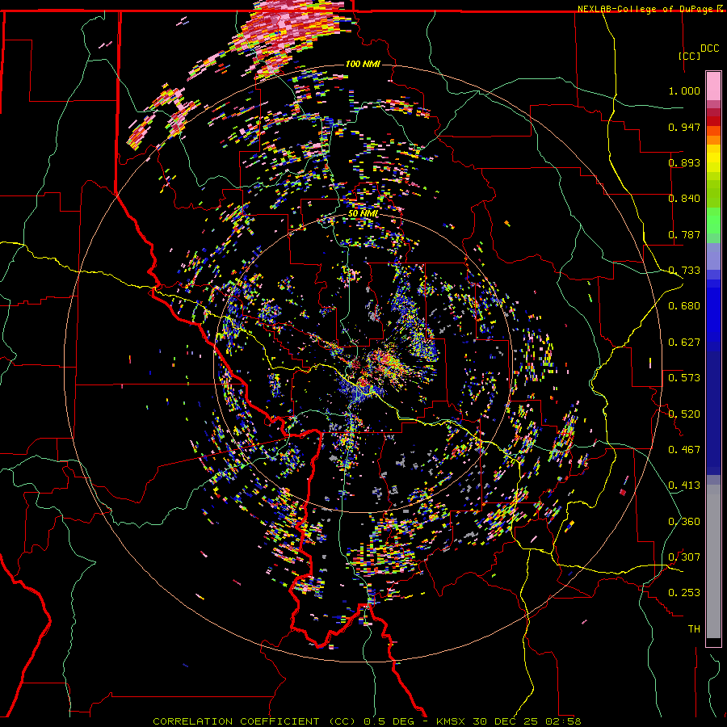Click the 0.627 legend value

[x=684, y=342]
